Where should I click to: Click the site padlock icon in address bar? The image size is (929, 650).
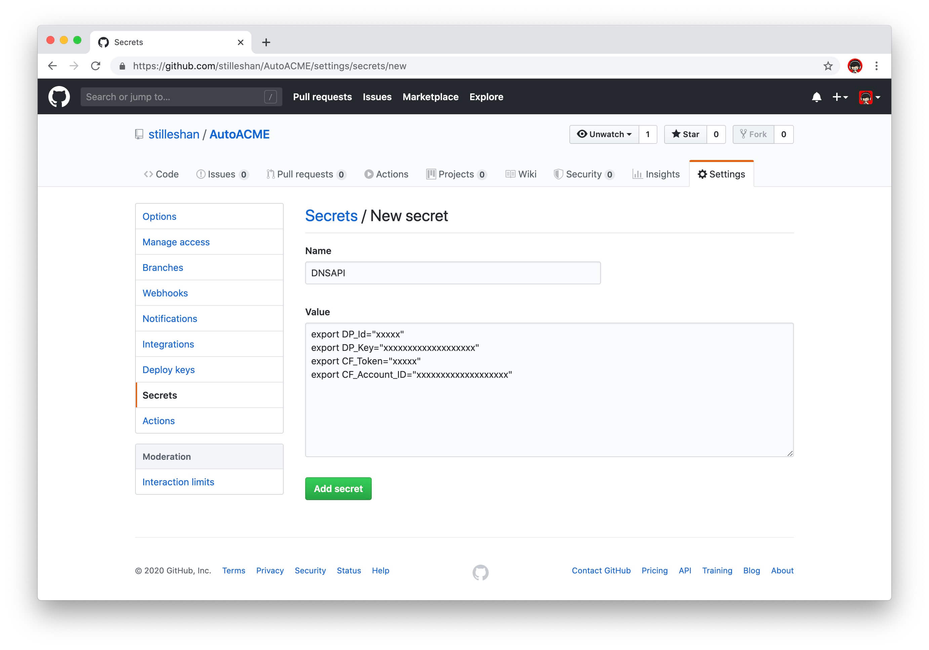point(122,66)
